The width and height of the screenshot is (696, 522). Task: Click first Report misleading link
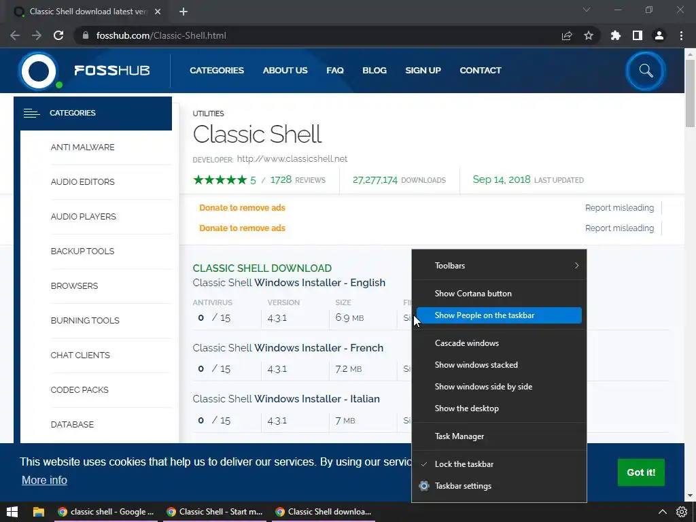click(619, 208)
